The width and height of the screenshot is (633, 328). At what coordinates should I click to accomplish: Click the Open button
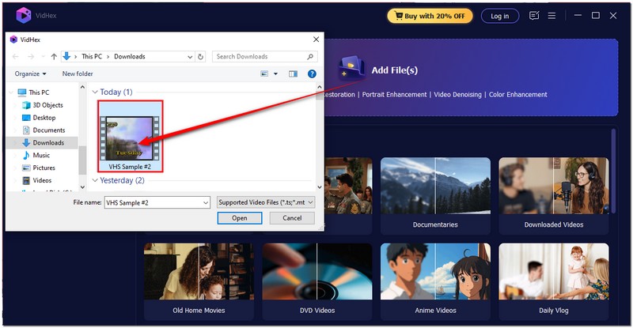tap(239, 218)
